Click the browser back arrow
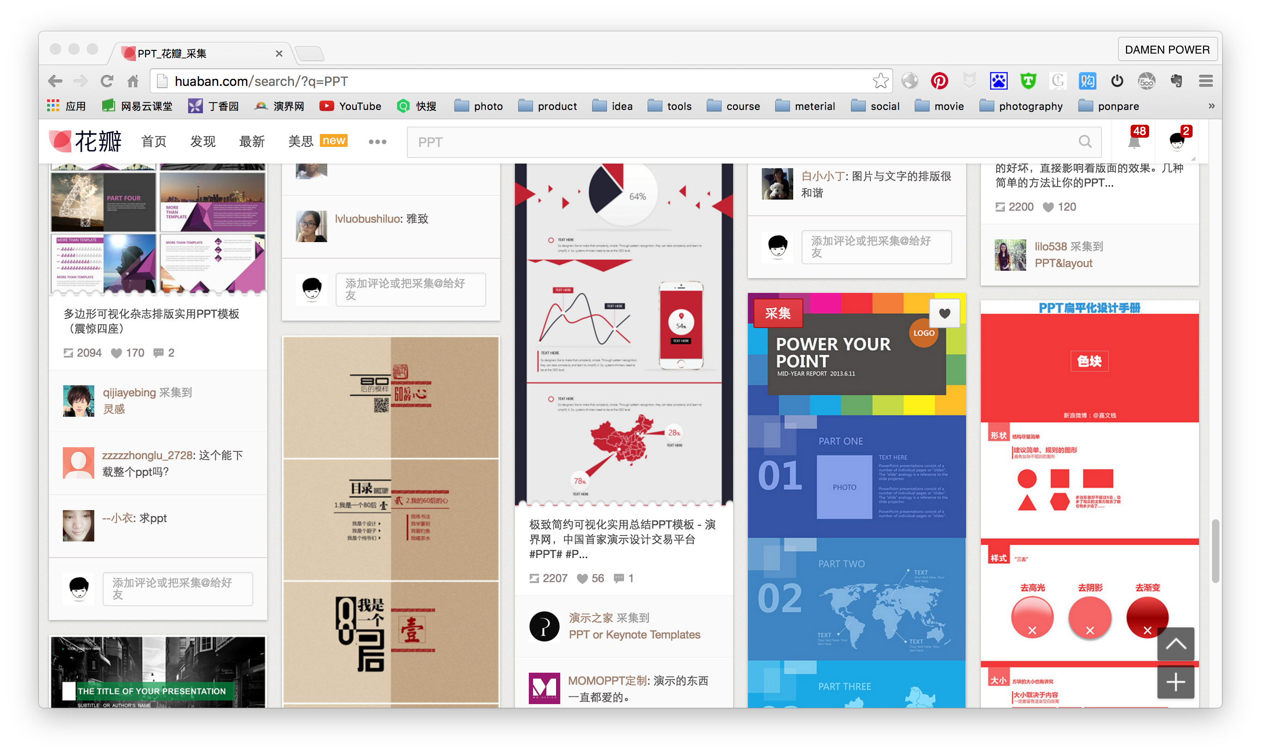 coord(55,81)
